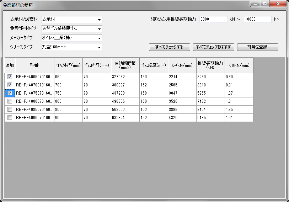The height and width of the screenshot is (202, 289).
Task: Click effective area cell 632324
Action: point(125,118)
